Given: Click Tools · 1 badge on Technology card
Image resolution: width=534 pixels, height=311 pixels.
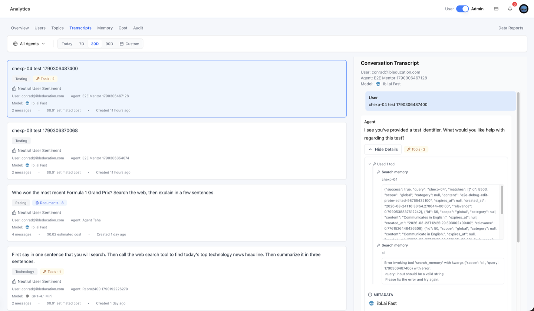Looking at the screenshot, I should point(52,272).
